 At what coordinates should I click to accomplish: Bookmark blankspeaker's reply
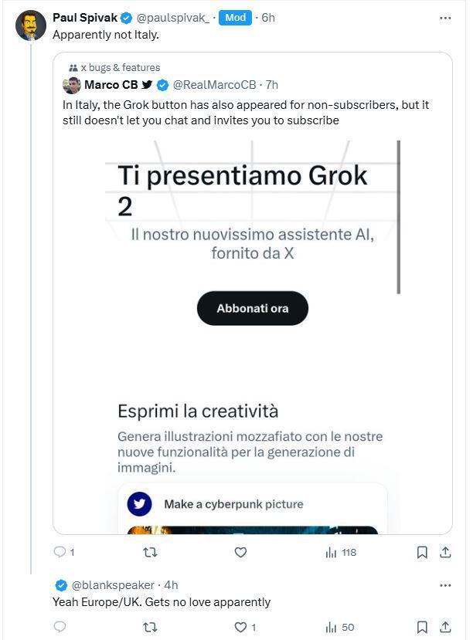coord(422,627)
